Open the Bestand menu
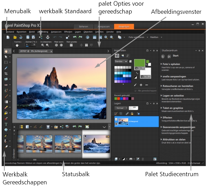 pyautogui.click(x=10, y=32)
